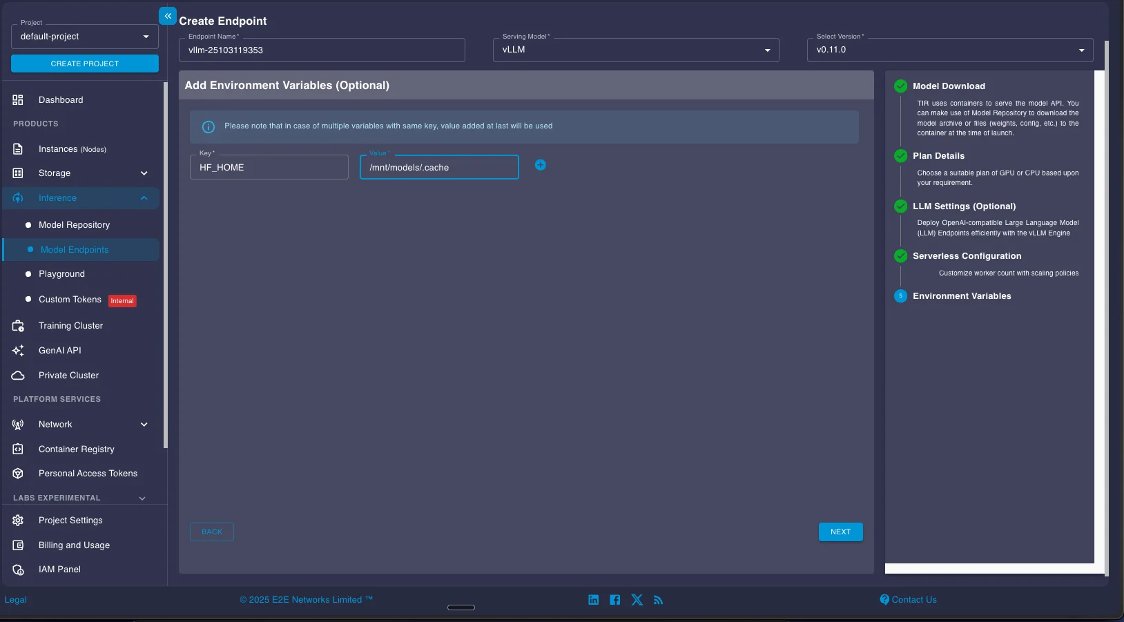This screenshot has width=1124, height=622.
Task: Collapse the Inference section chevron
Action: click(x=144, y=198)
